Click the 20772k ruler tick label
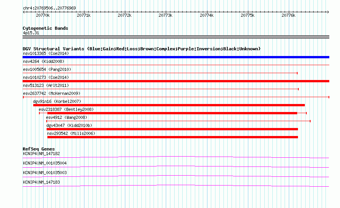The image size is (340, 208). (125, 15)
